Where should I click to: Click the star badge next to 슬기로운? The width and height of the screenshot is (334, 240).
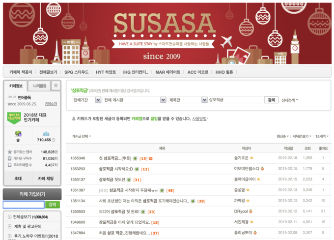(252, 158)
